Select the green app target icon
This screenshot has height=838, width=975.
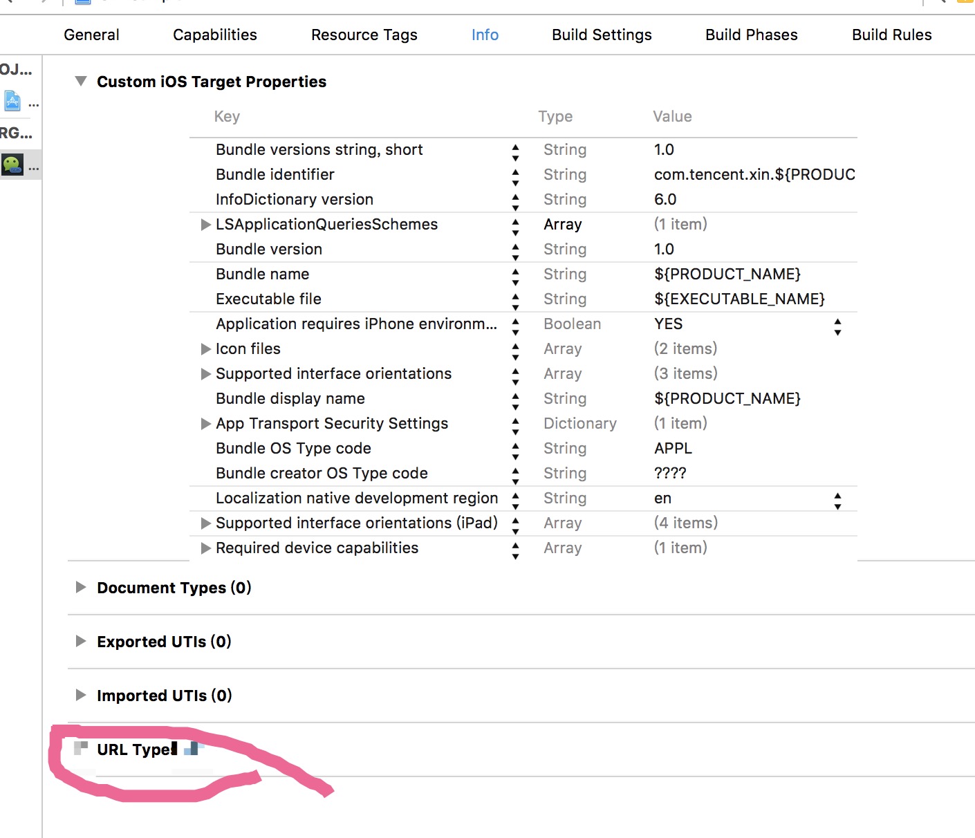pyautogui.click(x=12, y=165)
